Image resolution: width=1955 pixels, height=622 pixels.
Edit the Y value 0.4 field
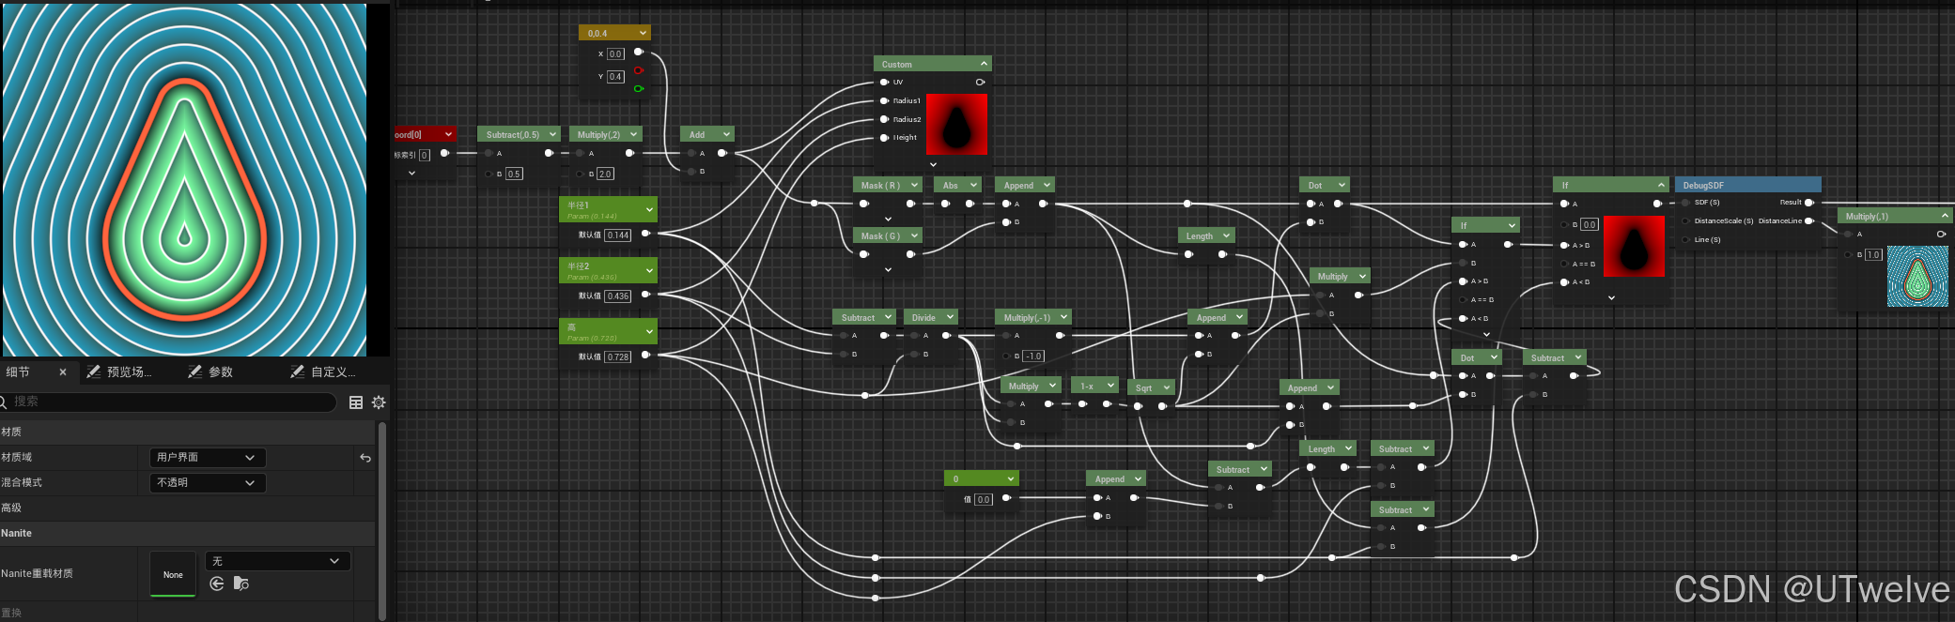pyautogui.click(x=615, y=77)
